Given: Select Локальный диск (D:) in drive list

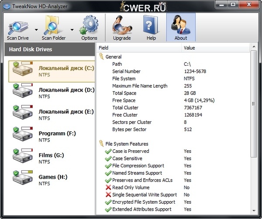Looking at the screenshot, I should [x=66, y=90].
